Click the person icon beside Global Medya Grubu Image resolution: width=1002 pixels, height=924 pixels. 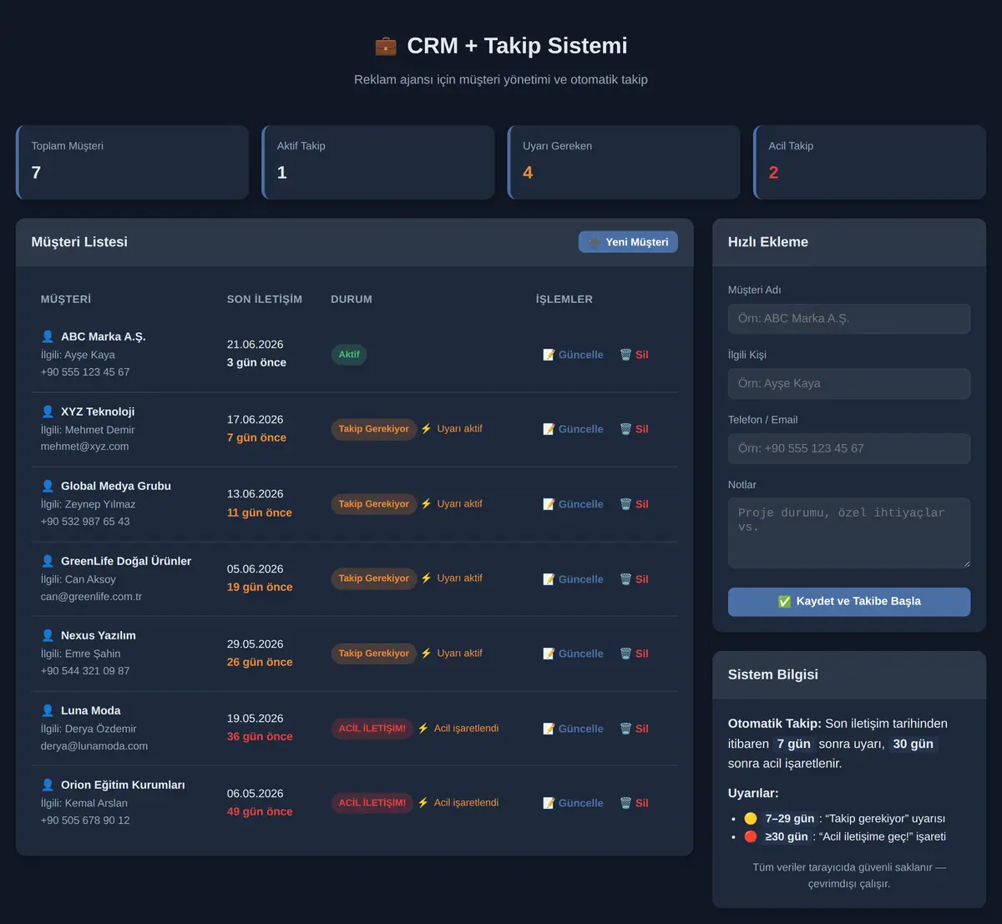48,486
